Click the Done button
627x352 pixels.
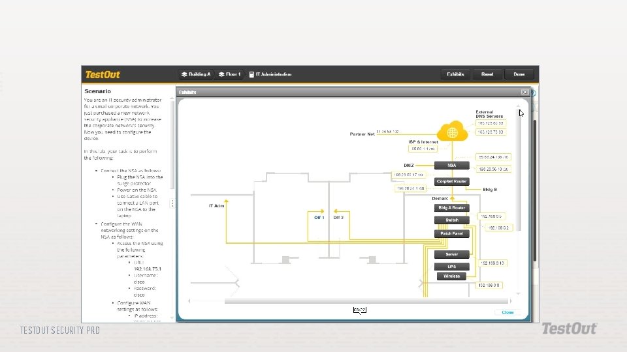tap(519, 74)
